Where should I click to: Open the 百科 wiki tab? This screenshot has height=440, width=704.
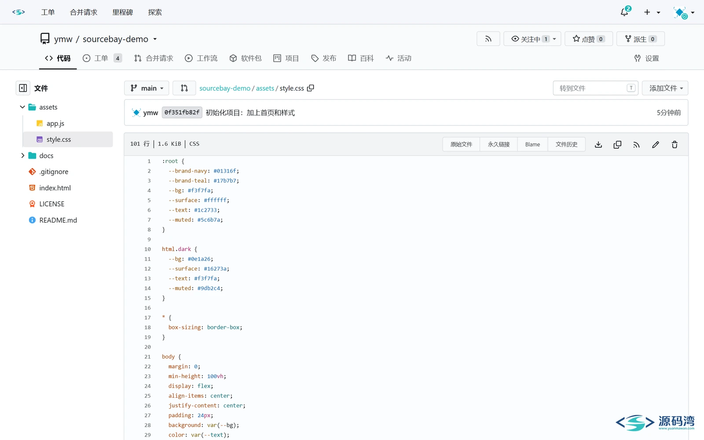pos(361,58)
